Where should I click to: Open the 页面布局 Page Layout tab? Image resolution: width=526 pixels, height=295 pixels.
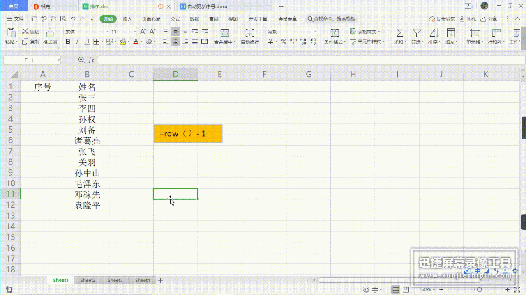pyautogui.click(x=151, y=19)
